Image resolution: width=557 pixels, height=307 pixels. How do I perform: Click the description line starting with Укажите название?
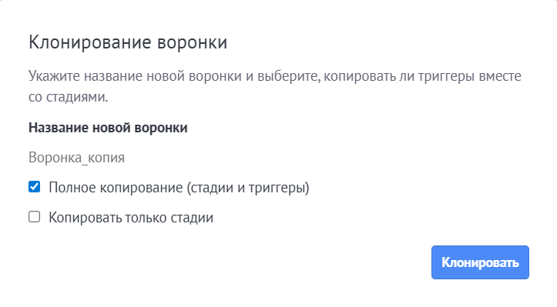point(275,76)
